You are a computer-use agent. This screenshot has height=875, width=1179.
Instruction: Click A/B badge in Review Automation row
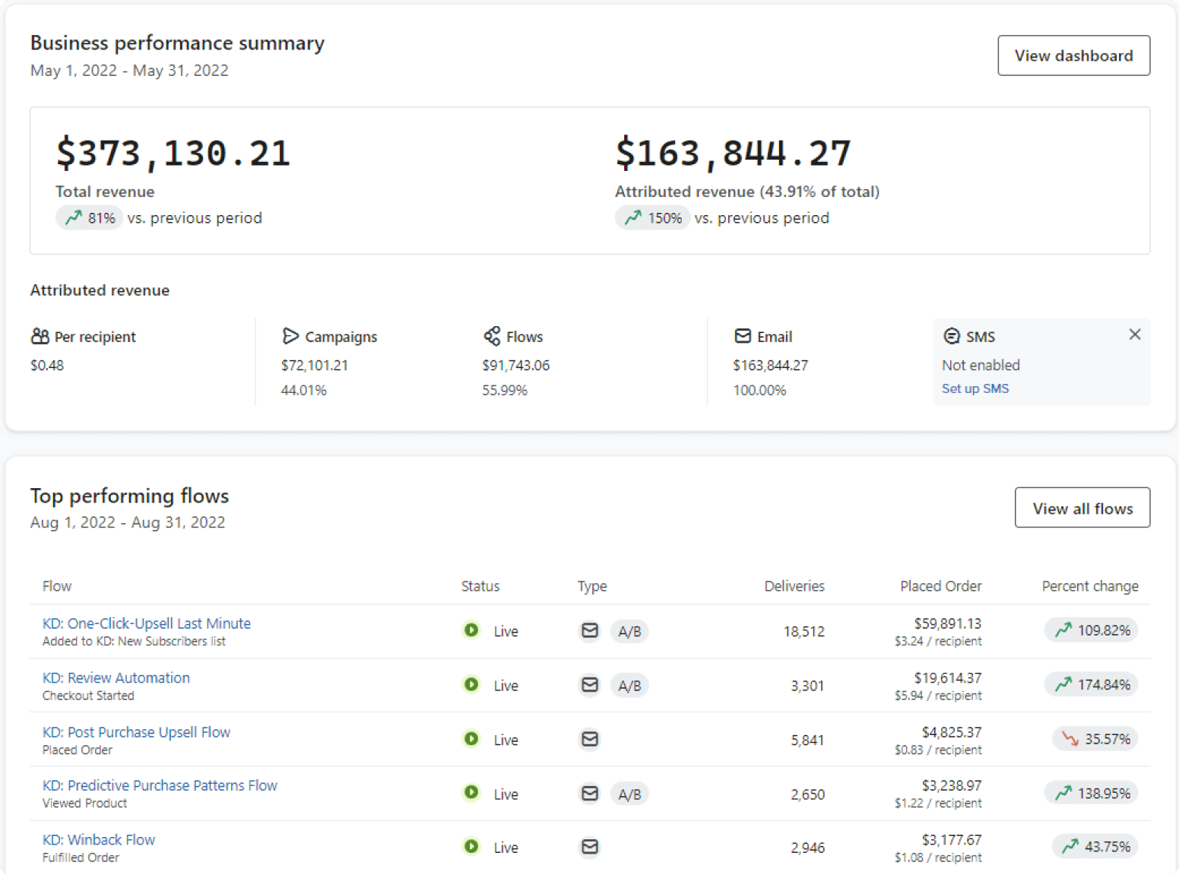[629, 686]
